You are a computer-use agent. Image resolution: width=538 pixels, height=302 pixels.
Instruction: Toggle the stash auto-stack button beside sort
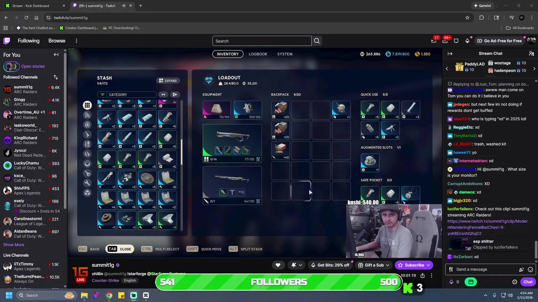[175, 94]
